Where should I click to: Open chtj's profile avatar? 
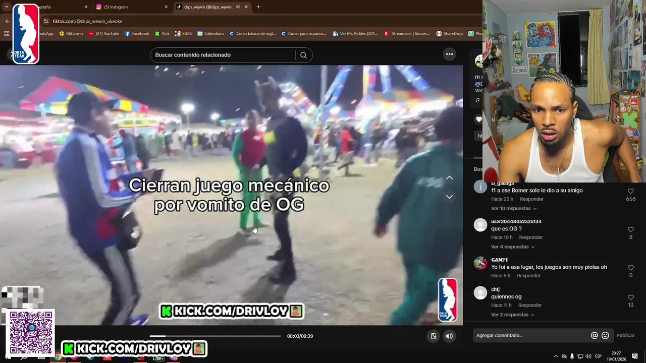coord(480,293)
